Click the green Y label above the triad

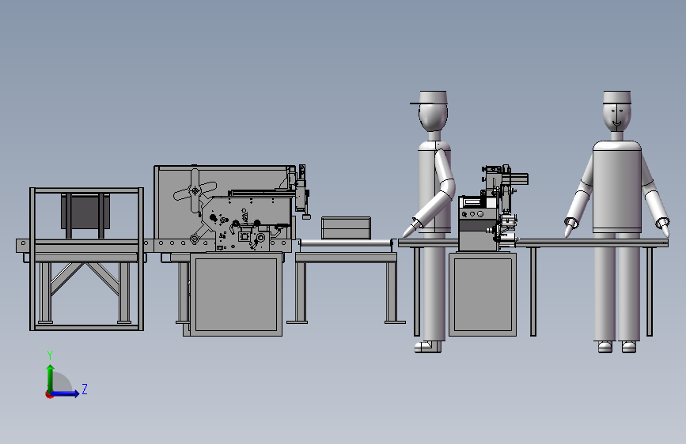coord(50,355)
